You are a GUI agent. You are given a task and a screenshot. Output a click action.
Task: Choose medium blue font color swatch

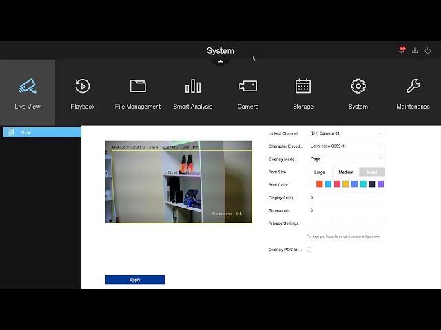click(354, 184)
